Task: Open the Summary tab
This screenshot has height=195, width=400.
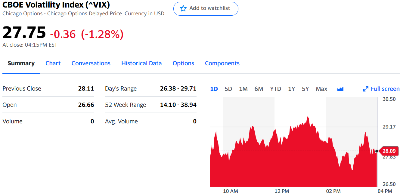Action: click(21, 63)
